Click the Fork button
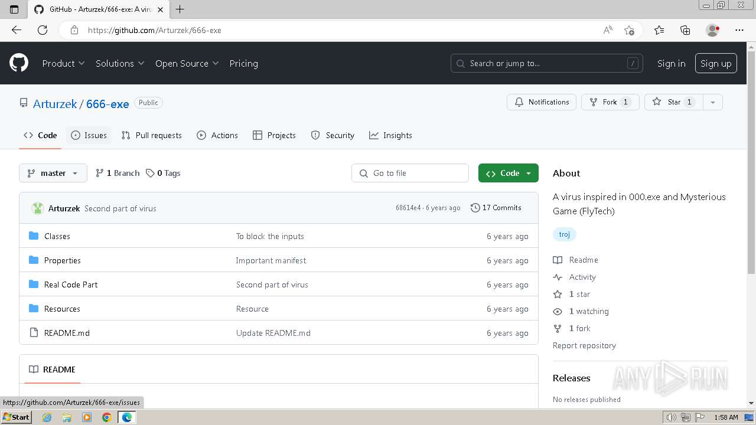The width and height of the screenshot is (756, 425). 610,102
